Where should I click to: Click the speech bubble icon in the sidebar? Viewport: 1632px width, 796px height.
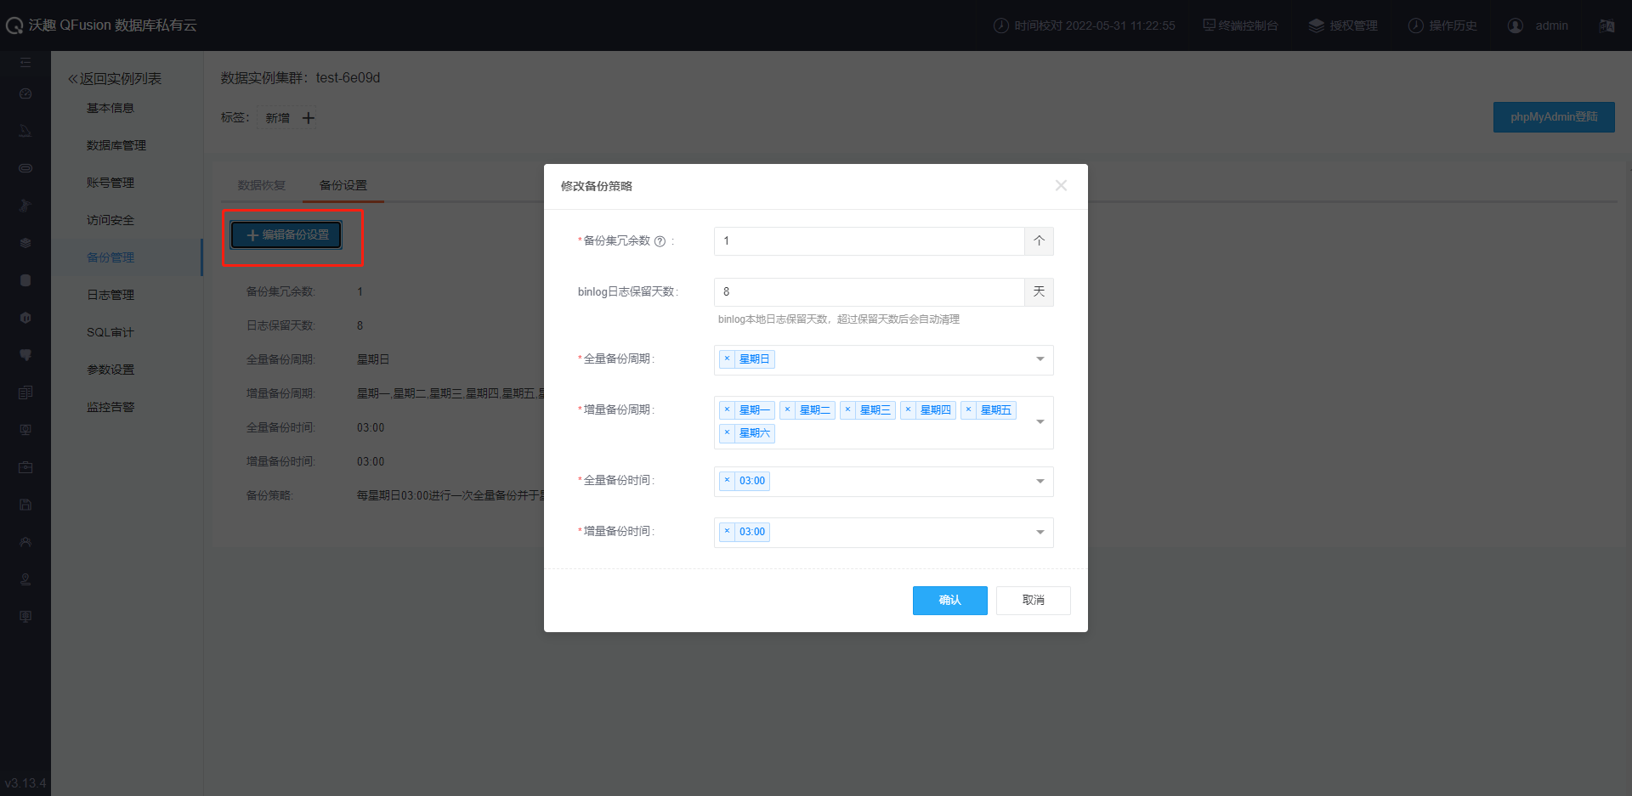pyautogui.click(x=25, y=355)
